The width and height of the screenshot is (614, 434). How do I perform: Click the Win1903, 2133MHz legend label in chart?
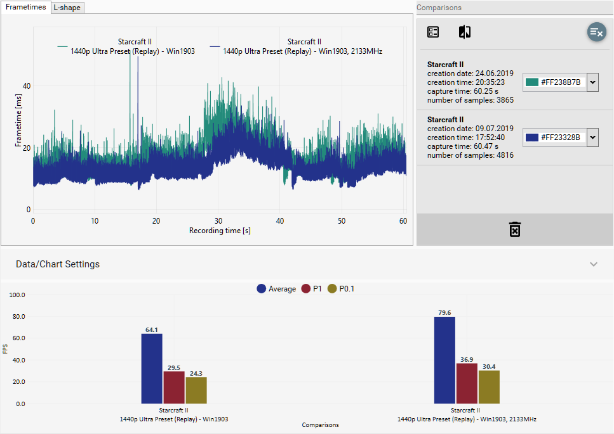tap(303, 46)
